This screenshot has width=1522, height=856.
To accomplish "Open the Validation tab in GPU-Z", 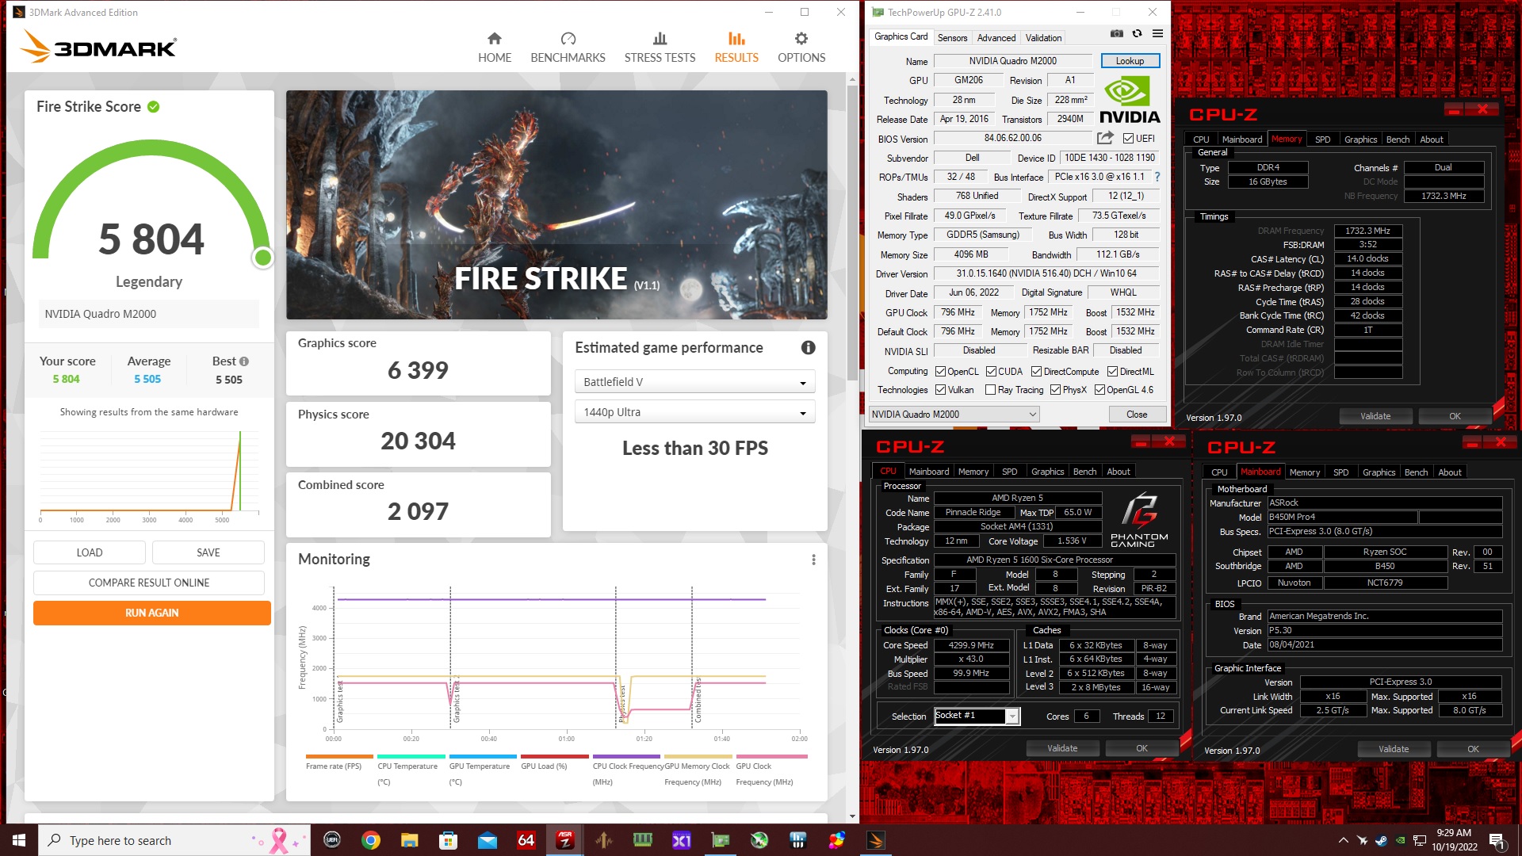I will point(1043,38).
